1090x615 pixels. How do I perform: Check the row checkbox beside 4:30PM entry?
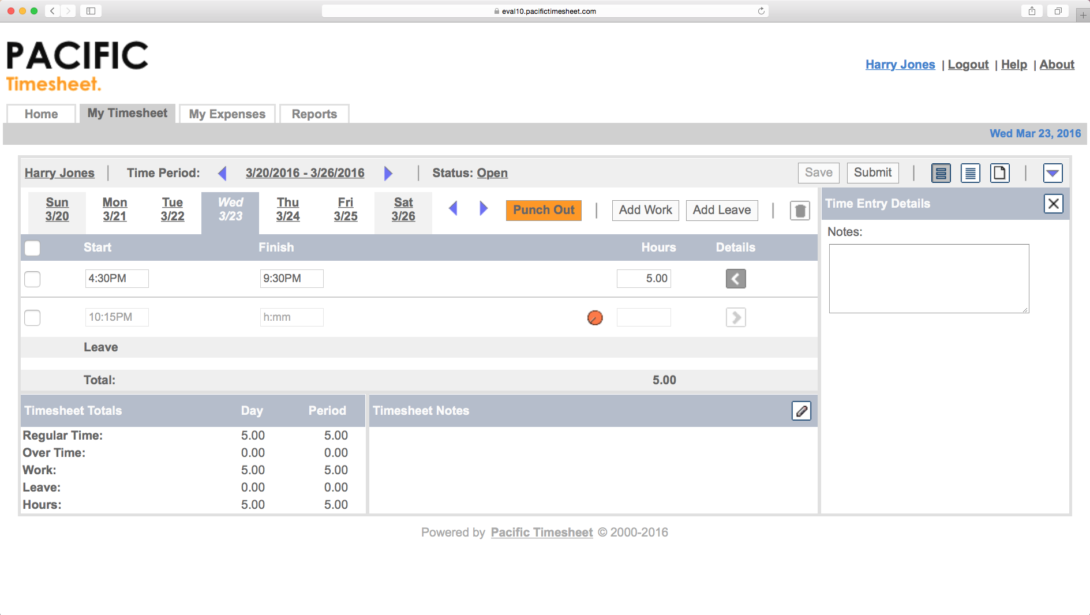(x=32, y=279)
